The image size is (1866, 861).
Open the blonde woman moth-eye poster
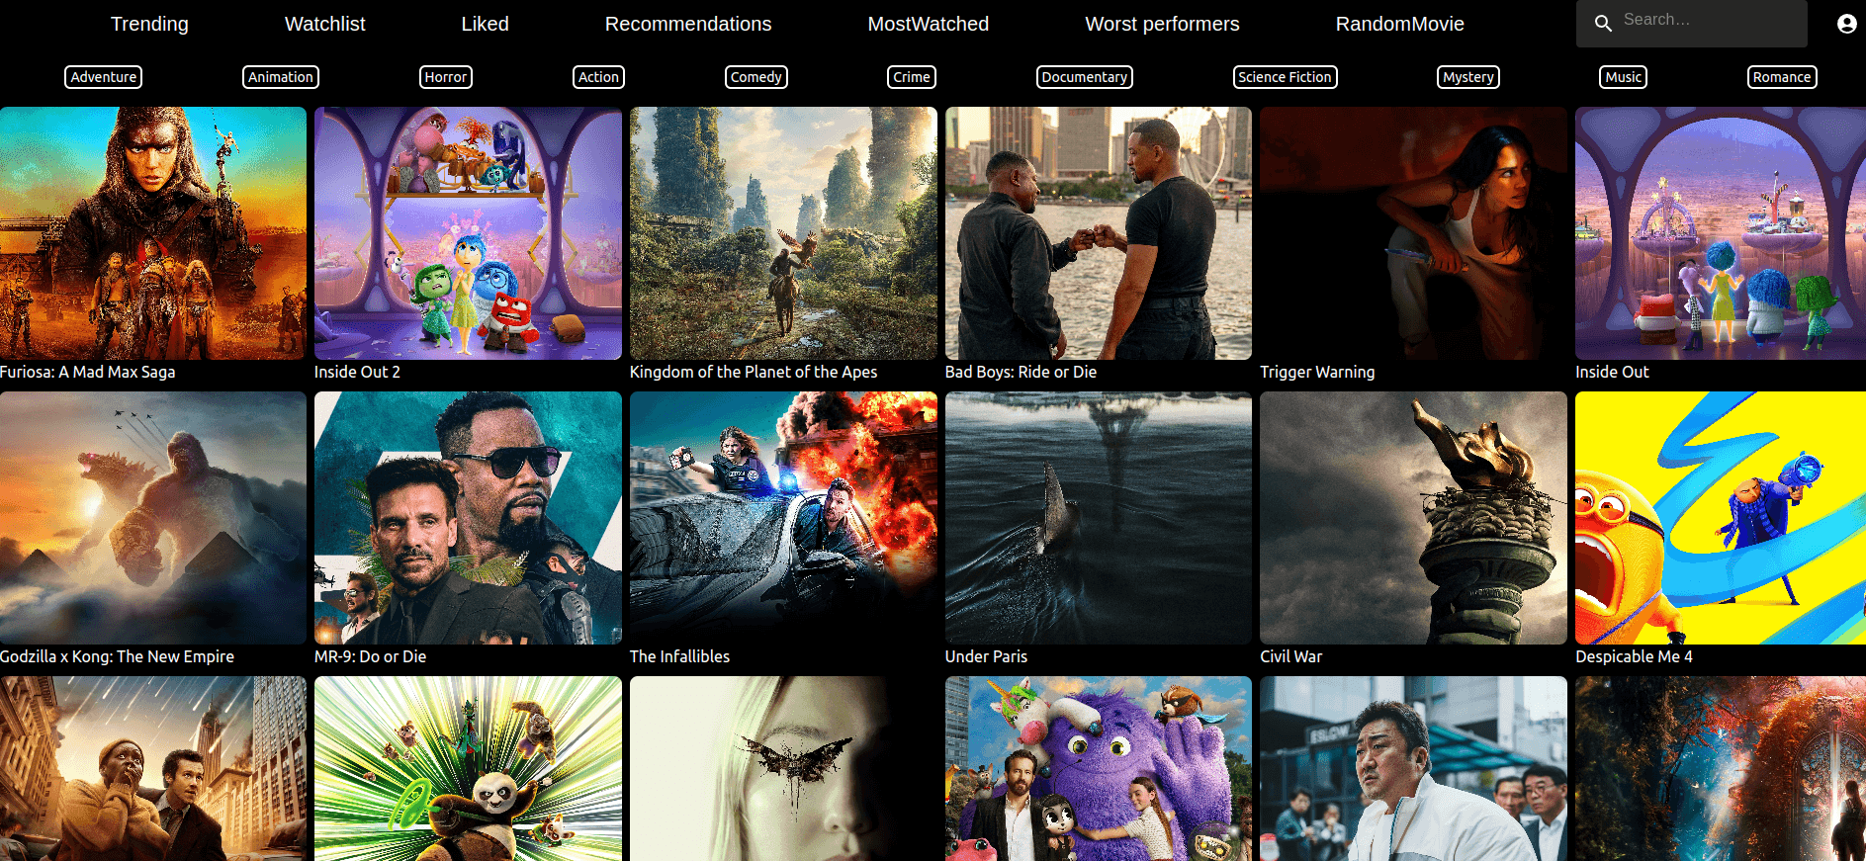click(783, 769)
